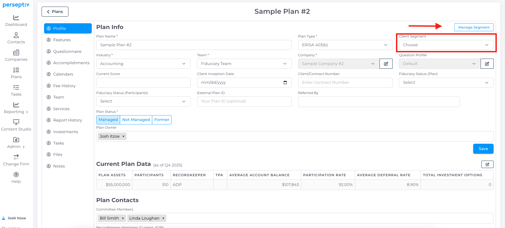Screen dimensions: 505x228
Task: Select Not Managed plan status
Action: click(136, 120)
